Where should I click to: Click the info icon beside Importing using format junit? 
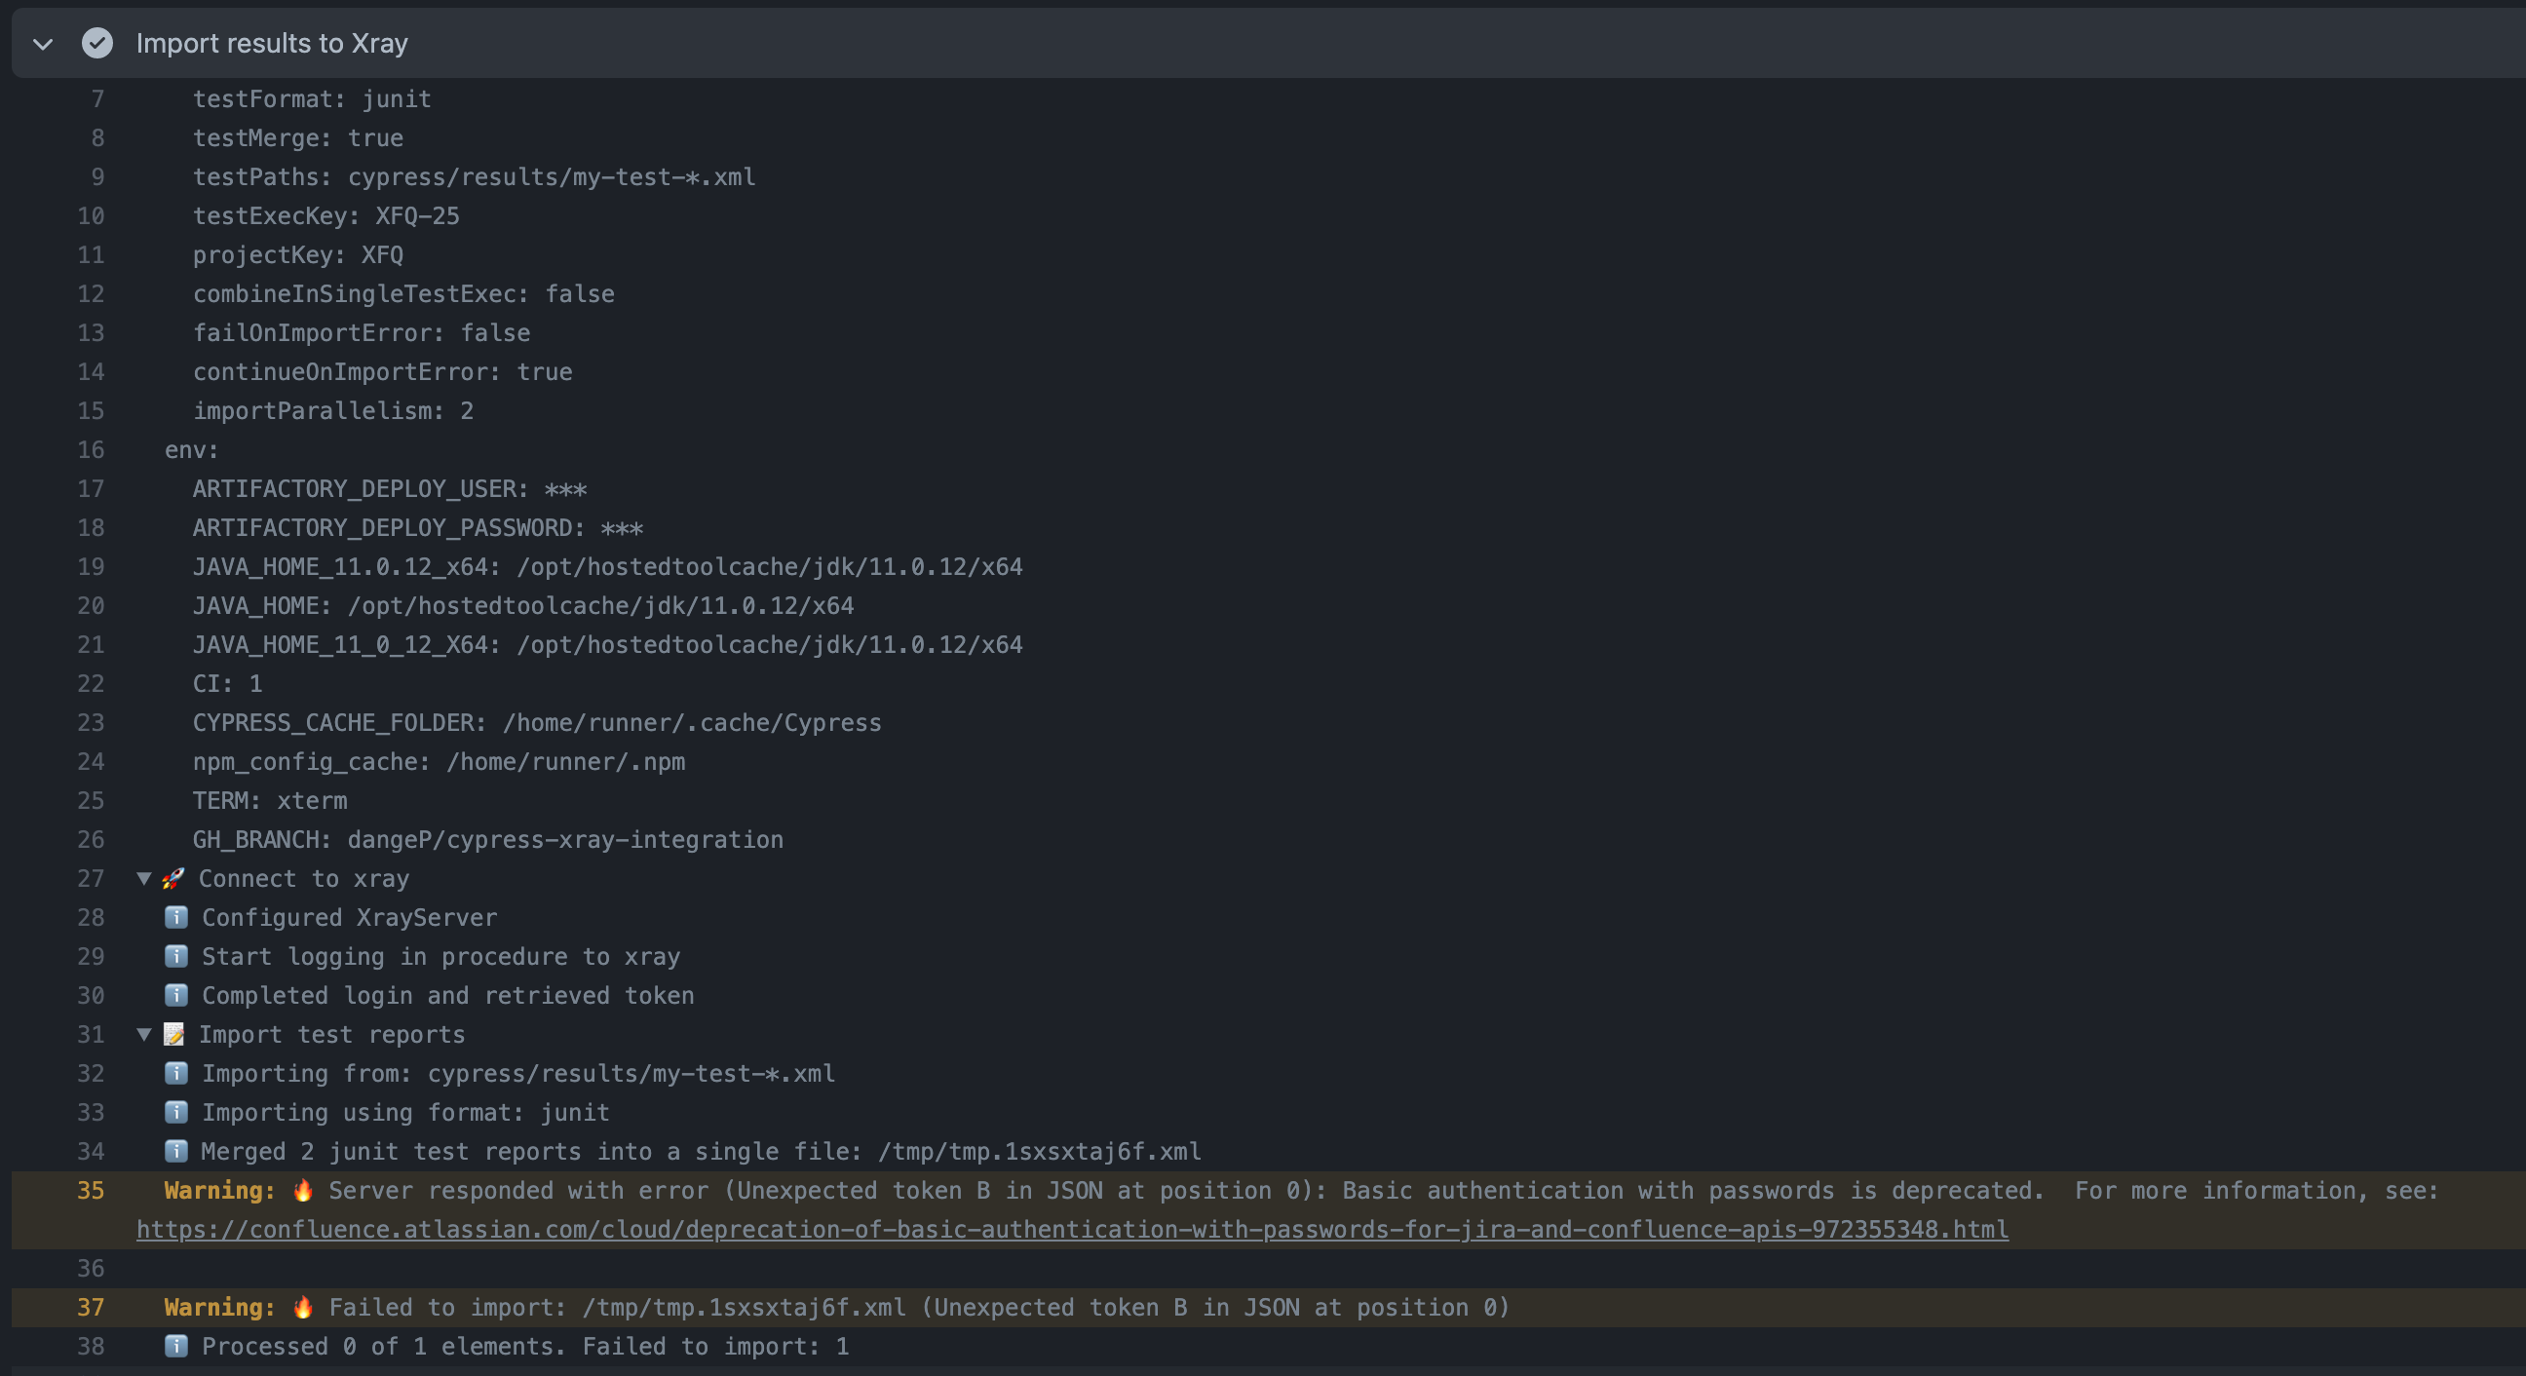pos(176,1112)
